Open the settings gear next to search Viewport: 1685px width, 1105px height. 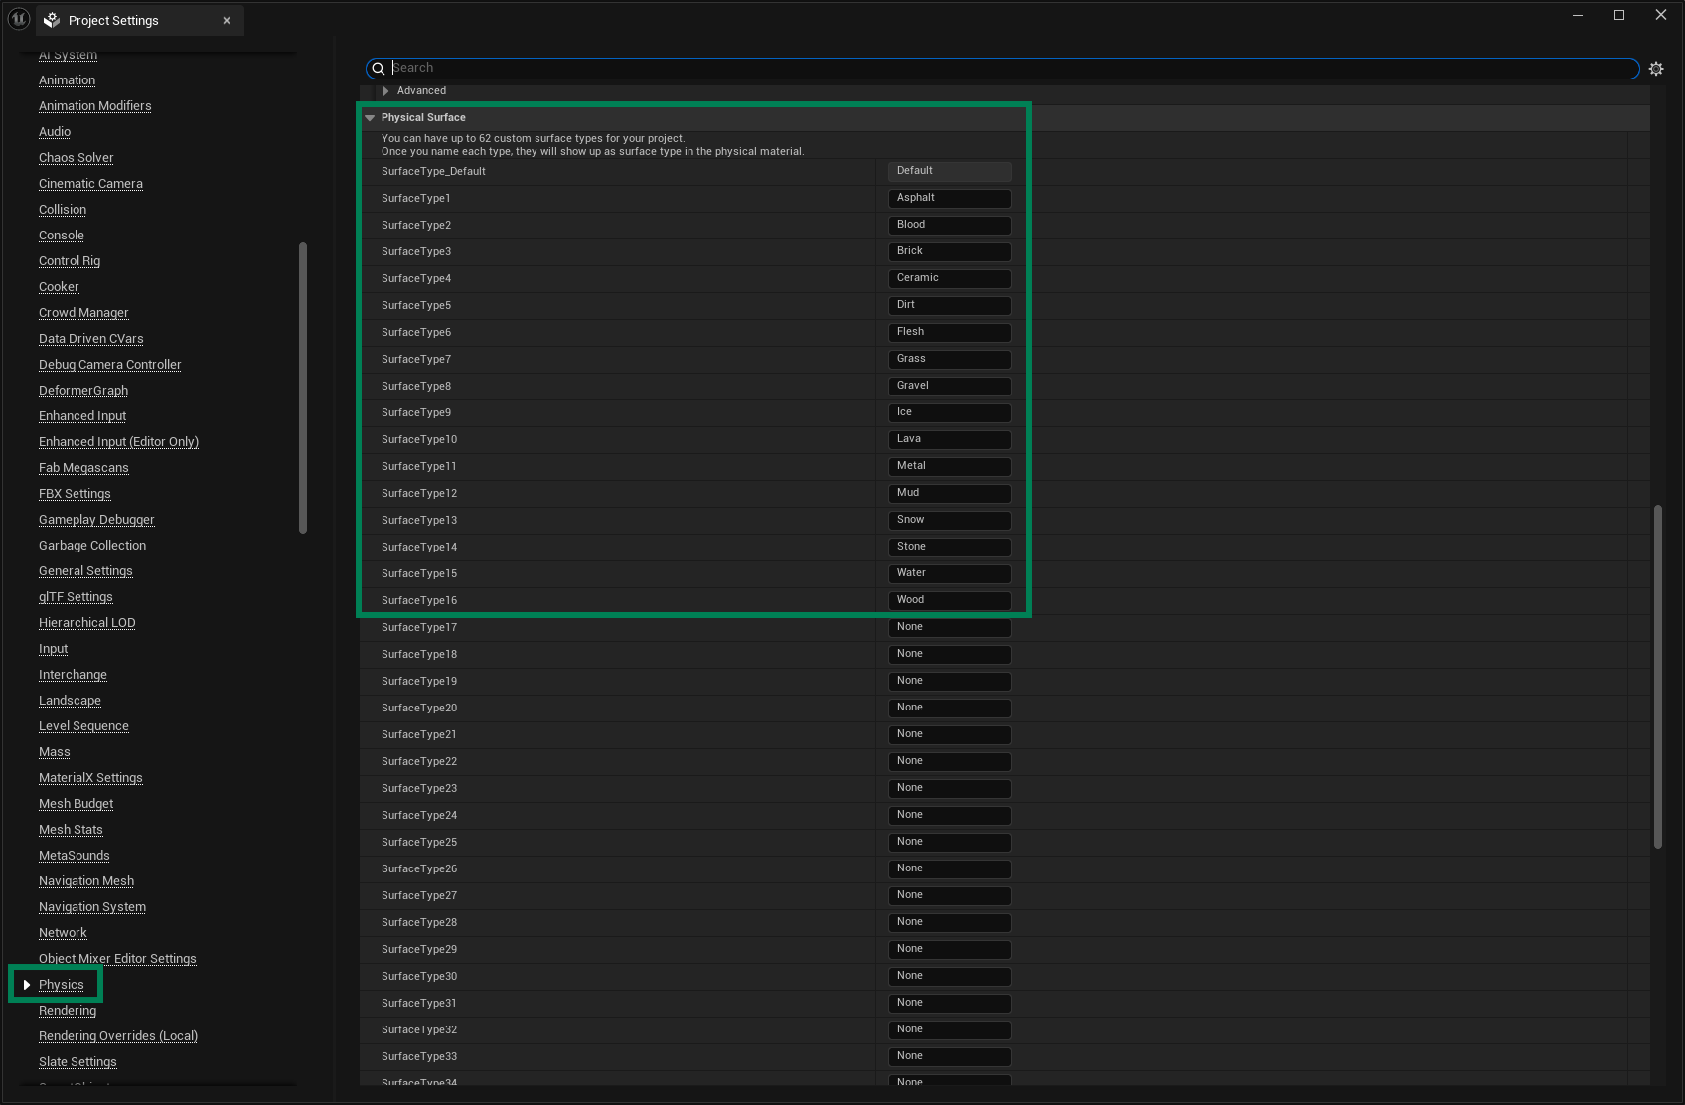click(1655, 69)
